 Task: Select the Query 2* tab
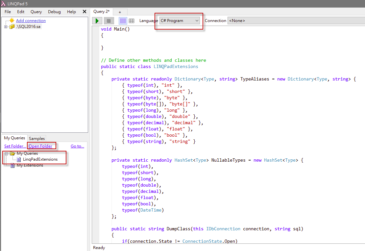(x=101, y=11)
